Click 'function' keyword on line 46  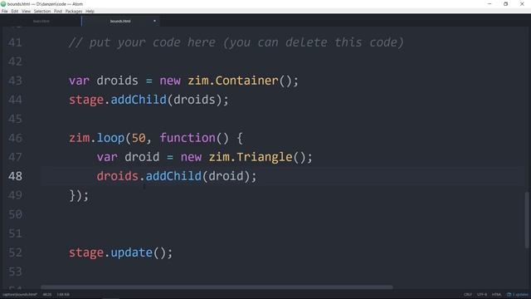coord(188,138)
